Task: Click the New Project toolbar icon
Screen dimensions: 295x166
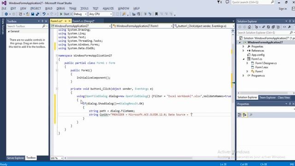Action: [20, 14]
